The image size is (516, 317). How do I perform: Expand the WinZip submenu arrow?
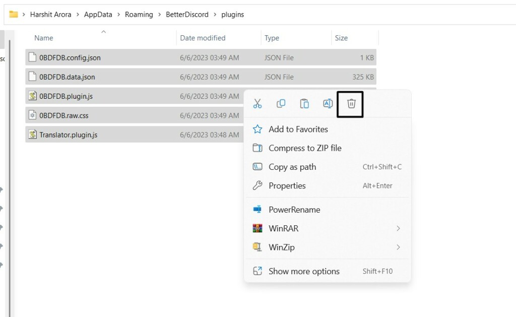coord(398,247)
